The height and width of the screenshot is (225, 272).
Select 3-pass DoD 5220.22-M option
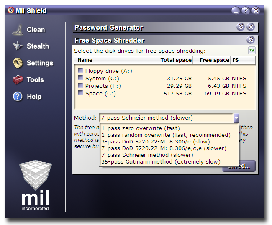(x=156, y=141)
